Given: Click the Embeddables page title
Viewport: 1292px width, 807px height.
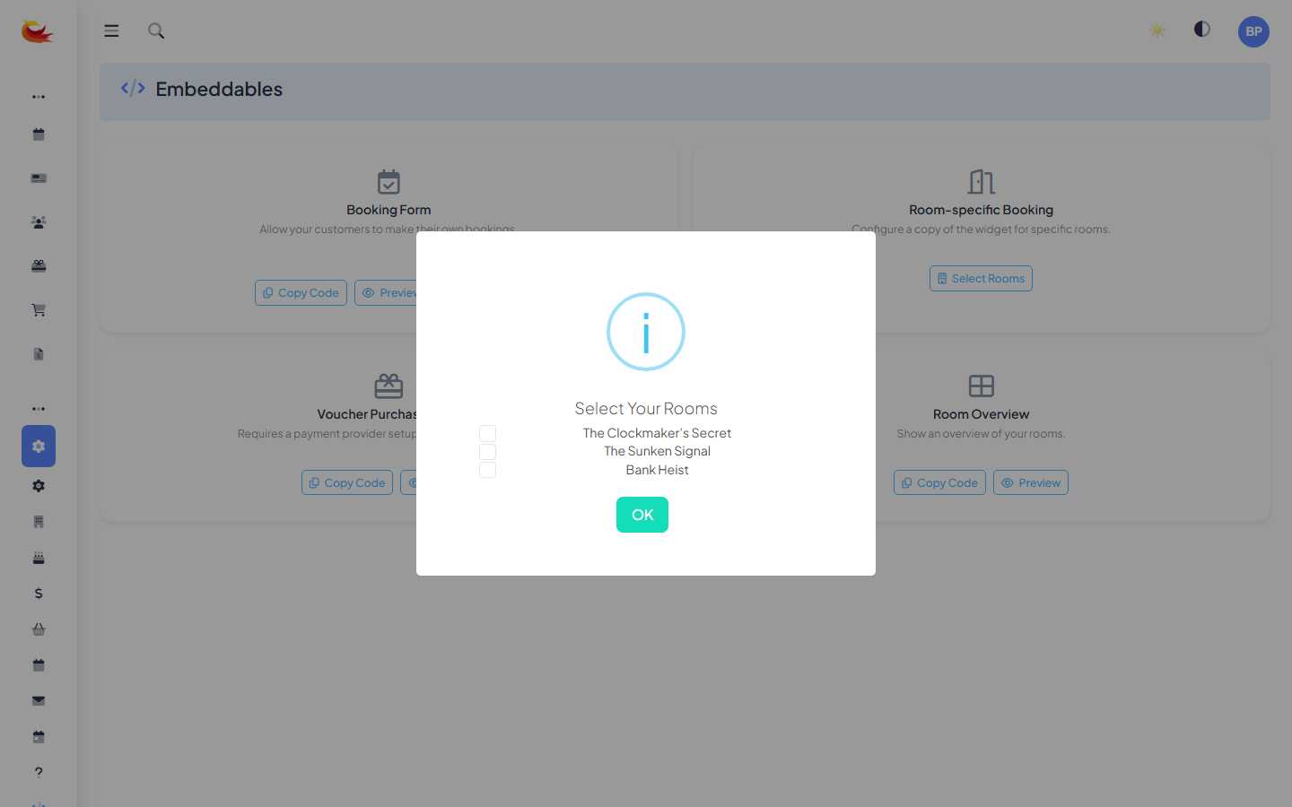Looking at the screenshot, I should [219, 89].
